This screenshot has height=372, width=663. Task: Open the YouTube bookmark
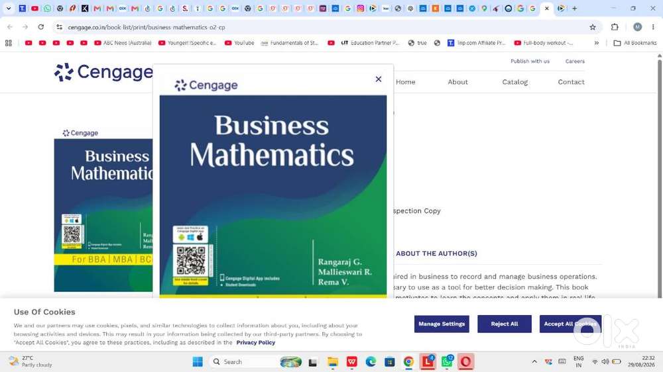(239, 42)
